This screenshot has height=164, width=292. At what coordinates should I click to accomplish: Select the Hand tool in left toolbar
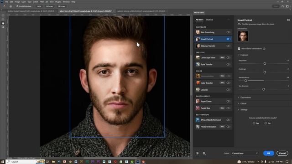[x=3, y=23]
